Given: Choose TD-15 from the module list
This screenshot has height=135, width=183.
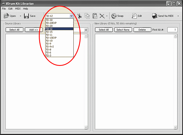Looking at the screenshot, I should (59, 32).
